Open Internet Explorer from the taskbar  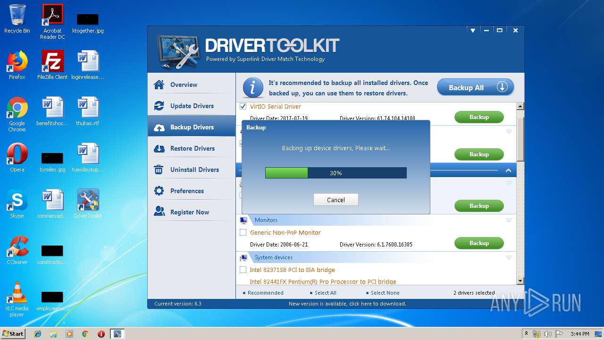pos(38,334)
